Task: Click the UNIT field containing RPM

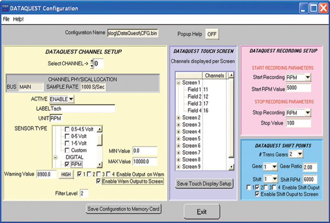Action: (56, 118)
